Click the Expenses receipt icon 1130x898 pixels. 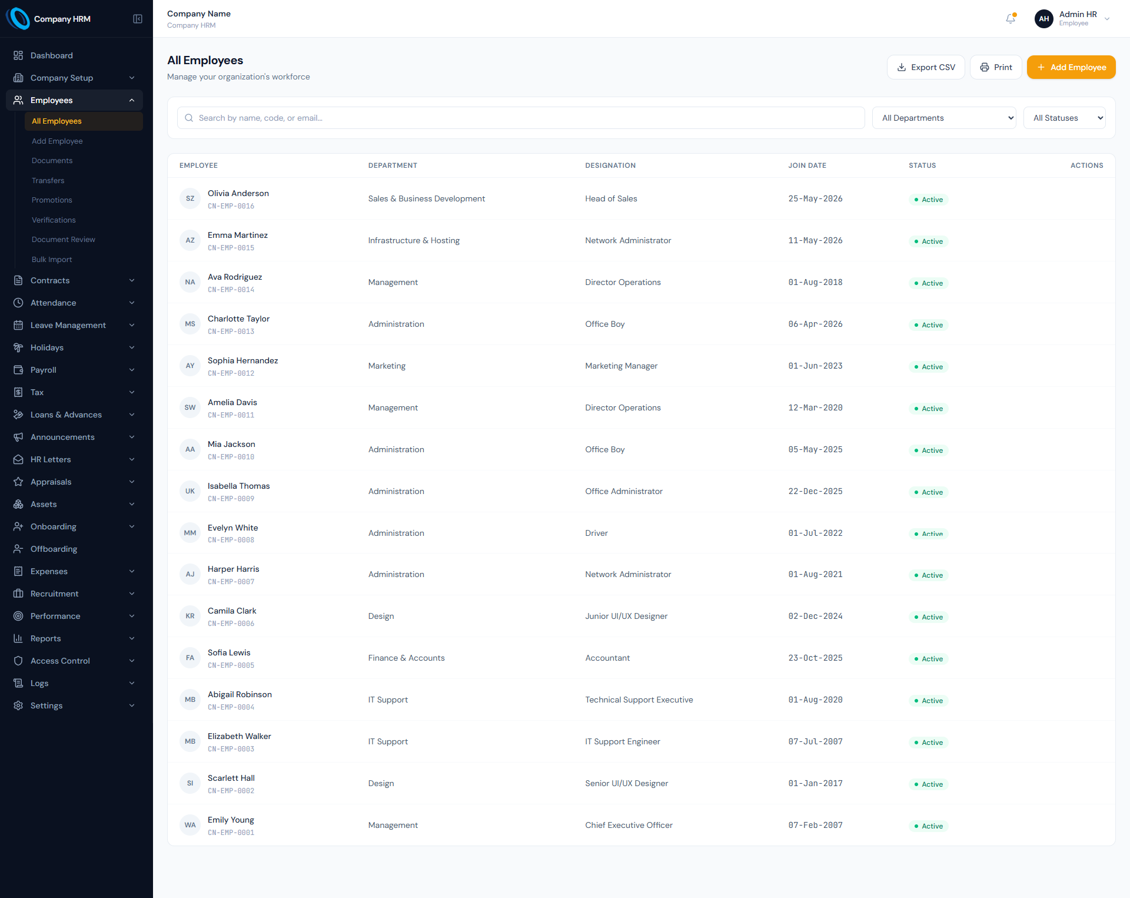18,571
